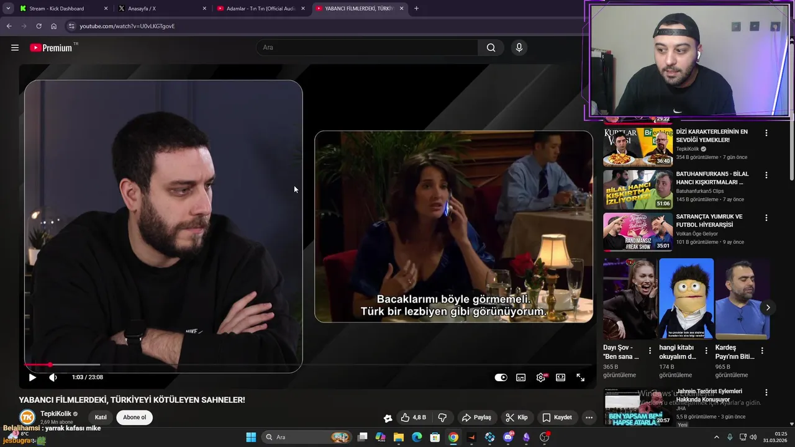Open Microsoft Edge from the taskbar
Viewport: 795px width, 447px height.
[x=417, y=437]
